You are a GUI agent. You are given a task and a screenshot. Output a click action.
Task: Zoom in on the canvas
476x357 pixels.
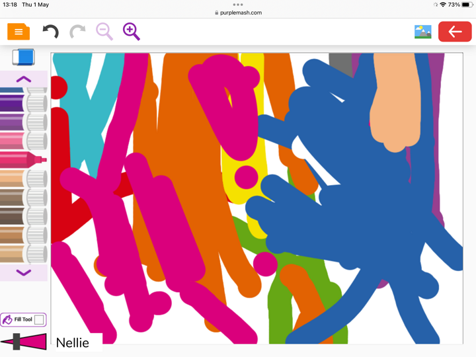pos(131,32)
